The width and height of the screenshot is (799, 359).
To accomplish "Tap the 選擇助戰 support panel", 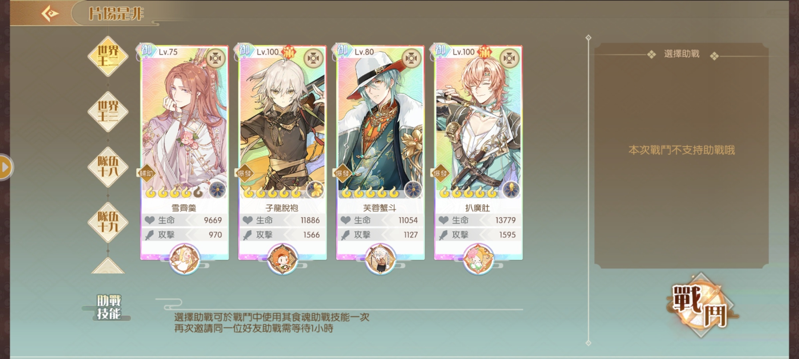I will click(681, 156).
